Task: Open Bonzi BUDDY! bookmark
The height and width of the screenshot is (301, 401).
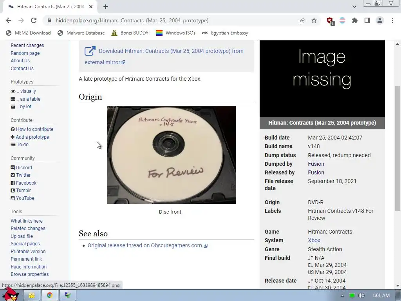Action: 130,33
